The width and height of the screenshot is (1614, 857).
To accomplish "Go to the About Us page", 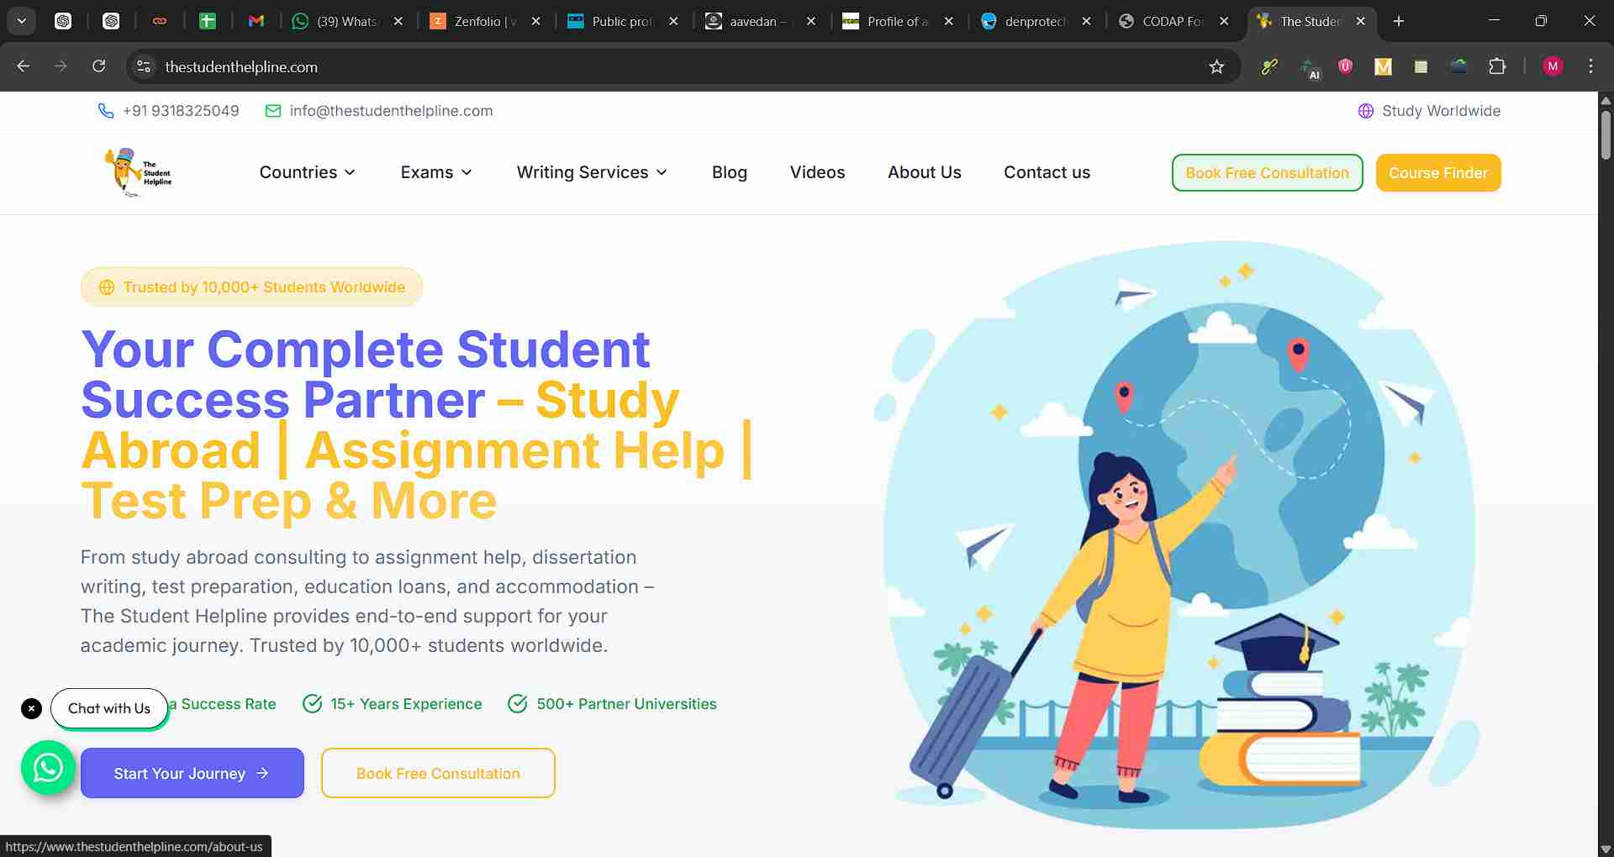I will 924,172.
